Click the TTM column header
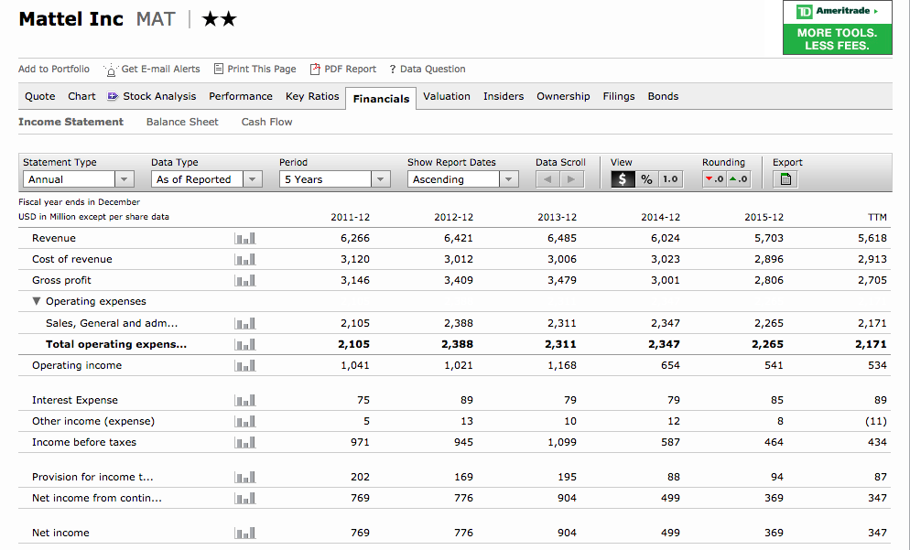Screen dimensions: 910x550 [x=877, y=217]
